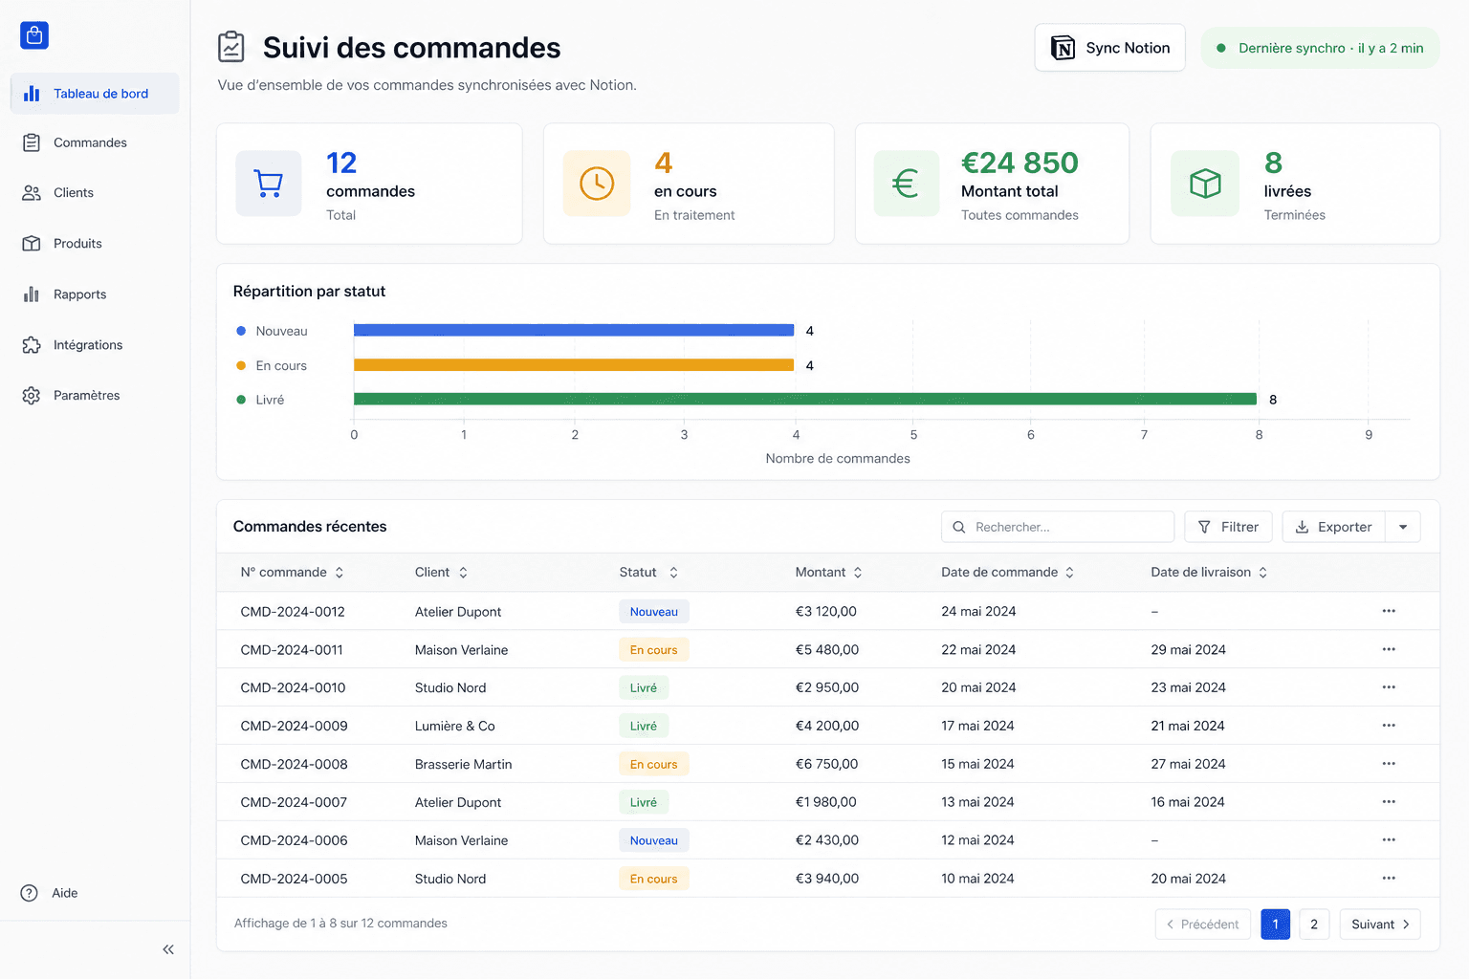Click amount €6 750,00

[827, 764]
